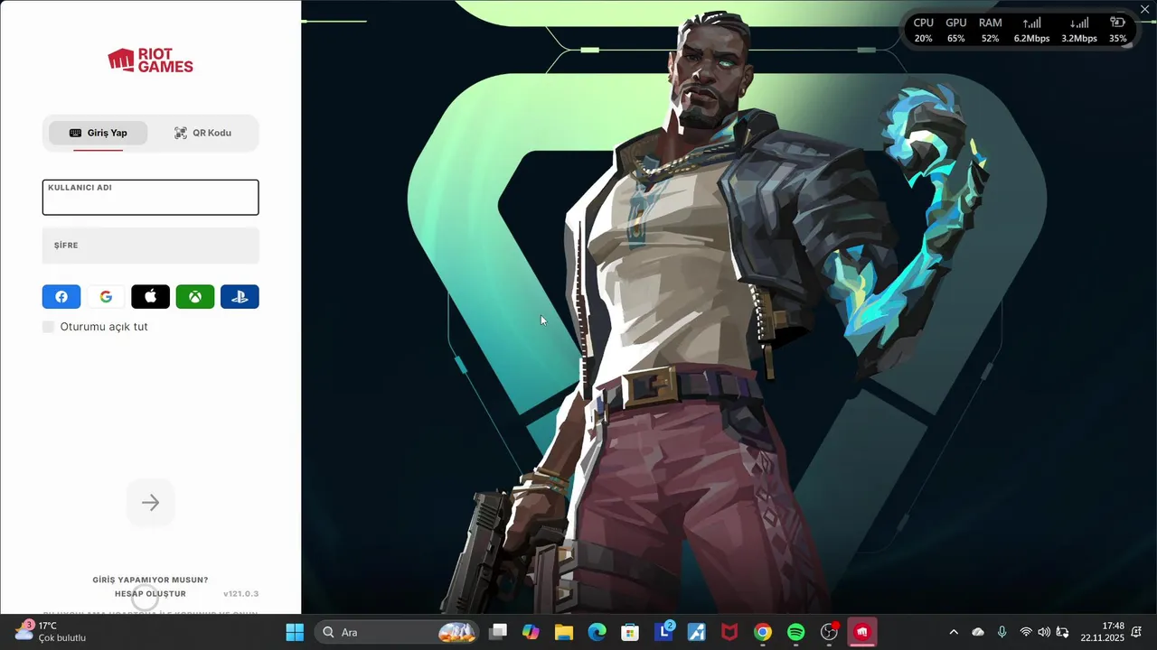Image resolution: width=1157 pixels, height=650 pixels.
Task: Open Task View on the taskbar
Action: 498,632
